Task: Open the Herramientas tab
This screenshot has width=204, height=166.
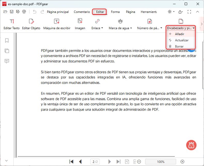Action: (149, 12)
